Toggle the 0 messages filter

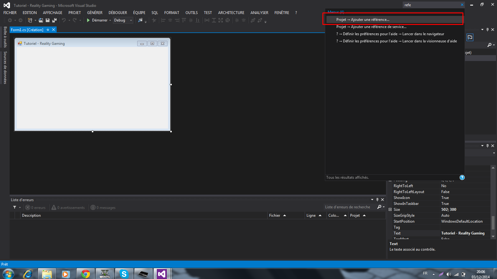click(x=103, y=208)
